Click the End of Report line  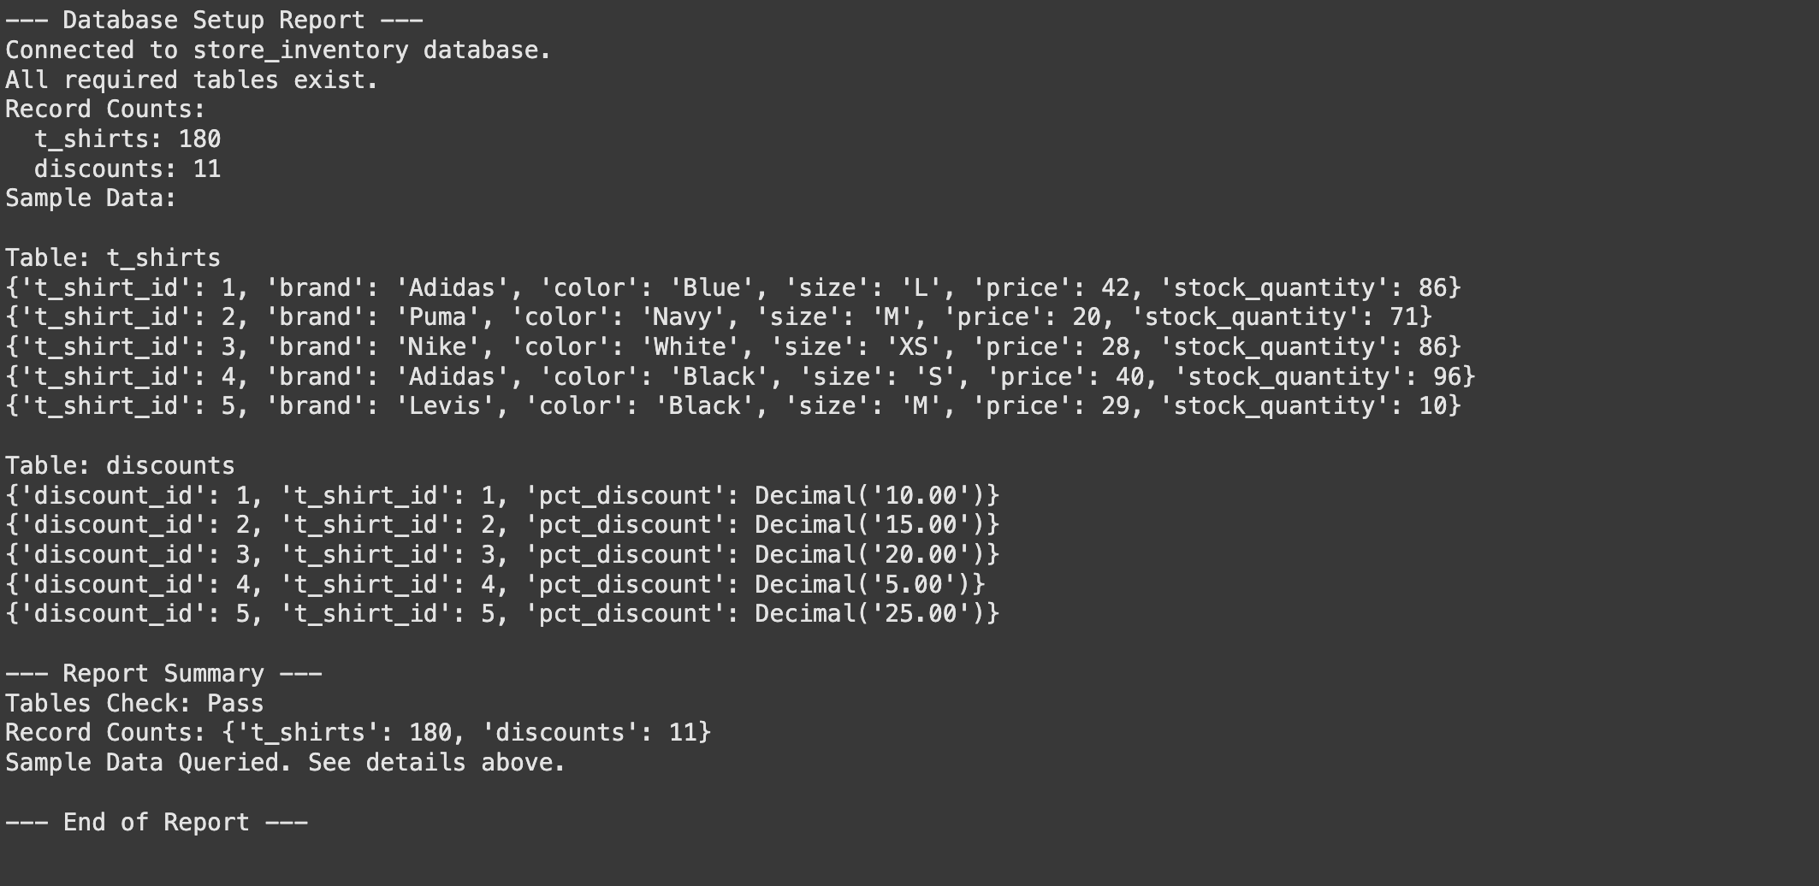point(157,823)
